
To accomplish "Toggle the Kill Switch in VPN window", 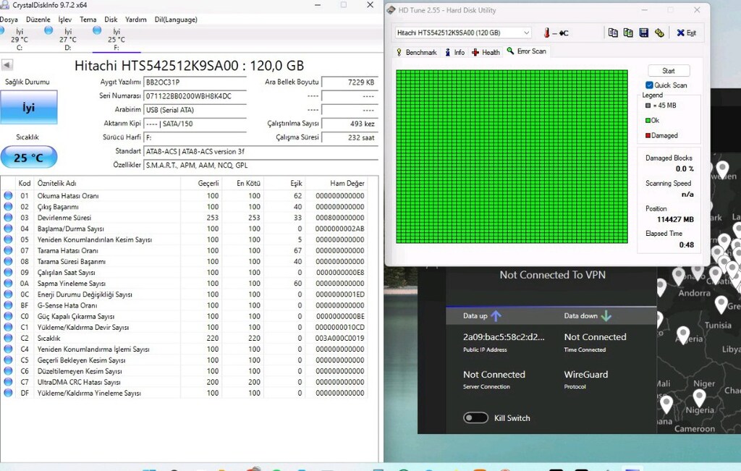I will (475, 417).
